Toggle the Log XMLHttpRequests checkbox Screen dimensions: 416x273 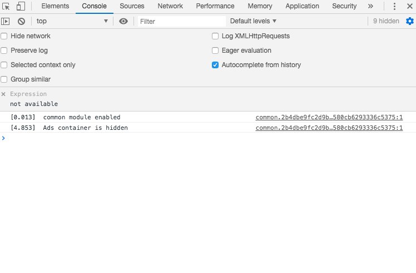pyautogui.click(x=215, y=36)
